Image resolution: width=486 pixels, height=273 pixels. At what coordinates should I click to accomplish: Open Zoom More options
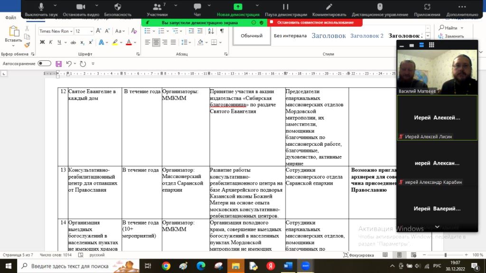(x=462, y=9)
